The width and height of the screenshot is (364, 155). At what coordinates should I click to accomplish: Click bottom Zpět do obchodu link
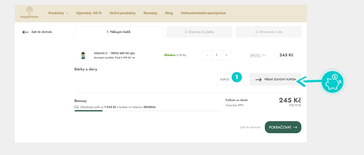pyautogui.click(x=250, y=127)
